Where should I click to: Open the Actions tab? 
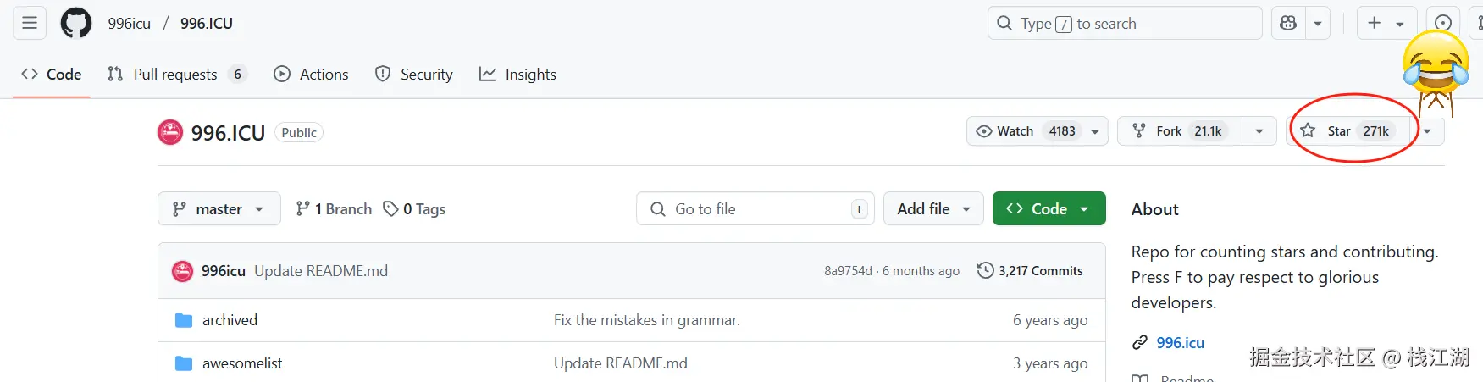[323, 75]
